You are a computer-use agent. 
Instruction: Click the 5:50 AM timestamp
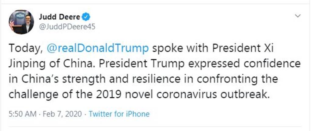tap(23, 114)
